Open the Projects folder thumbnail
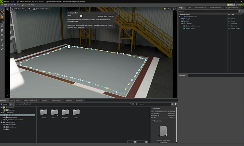The image size is (244, 146). coord(66,112)
